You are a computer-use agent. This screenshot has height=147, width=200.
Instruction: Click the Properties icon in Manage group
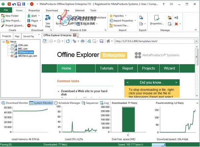coord(157,20)
